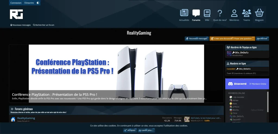
Task: Open the Conférence PlayStation article title
Action: point(54,94)
